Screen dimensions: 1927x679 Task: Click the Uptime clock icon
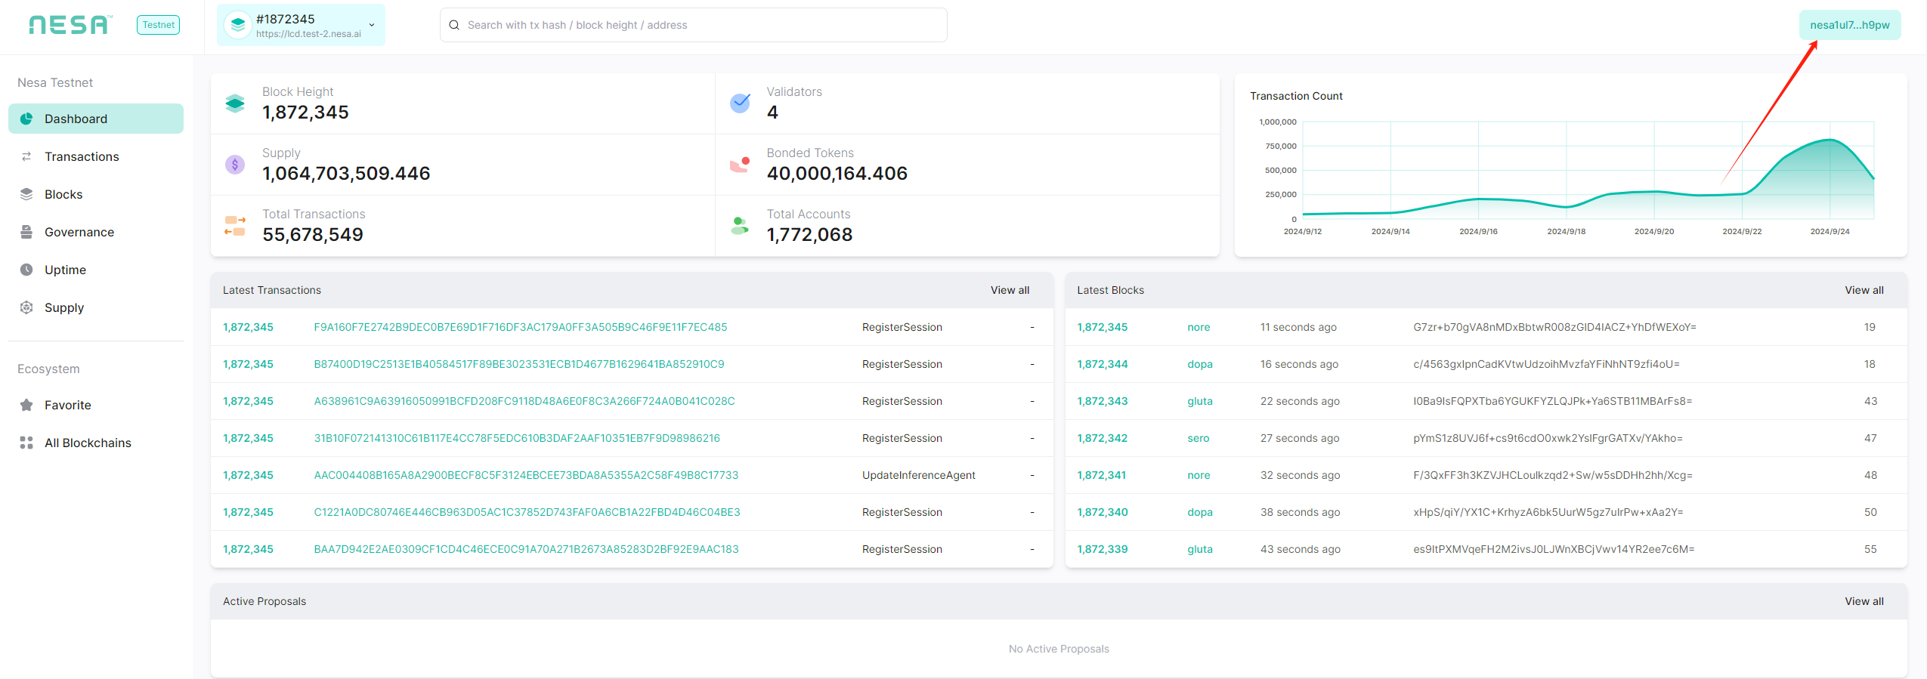click(x=26, y=270)
